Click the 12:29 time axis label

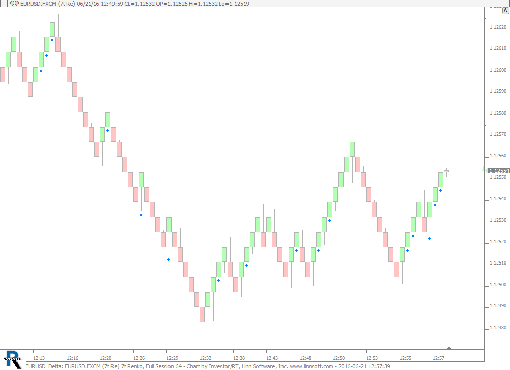point(173,358)
